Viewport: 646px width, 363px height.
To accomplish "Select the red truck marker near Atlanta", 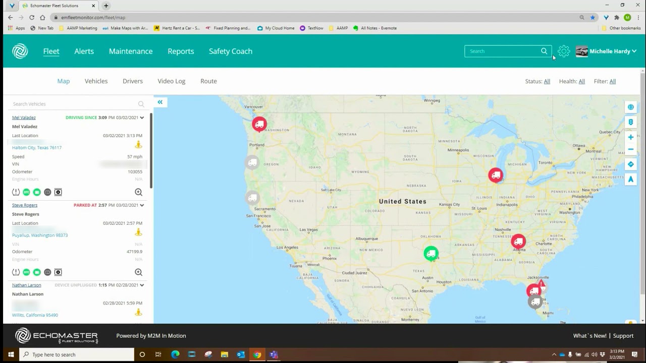I will click(x=518, y=241).
